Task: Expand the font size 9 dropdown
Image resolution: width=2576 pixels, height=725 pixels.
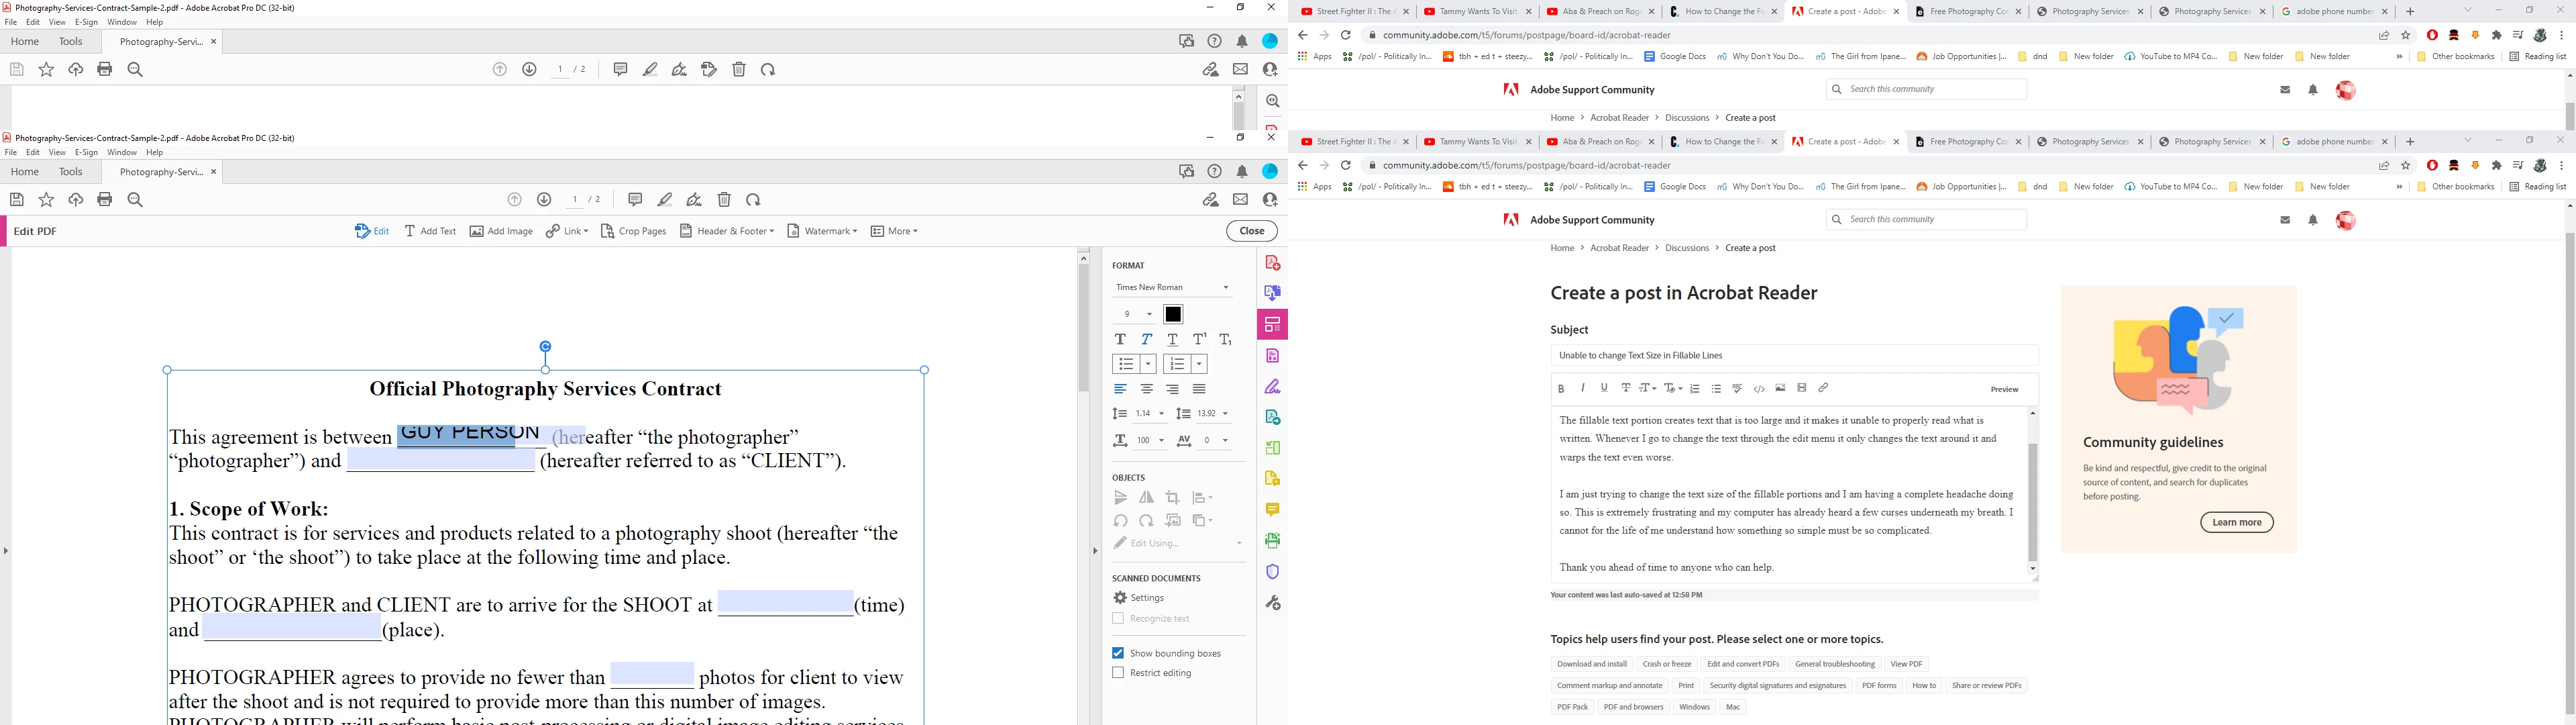Action: (x=1149, y=314)
